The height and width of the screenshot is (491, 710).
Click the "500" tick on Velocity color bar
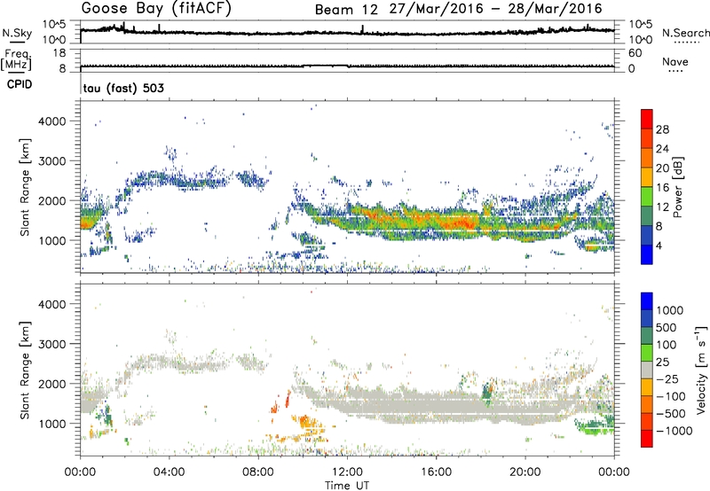[x=667, y=327]
